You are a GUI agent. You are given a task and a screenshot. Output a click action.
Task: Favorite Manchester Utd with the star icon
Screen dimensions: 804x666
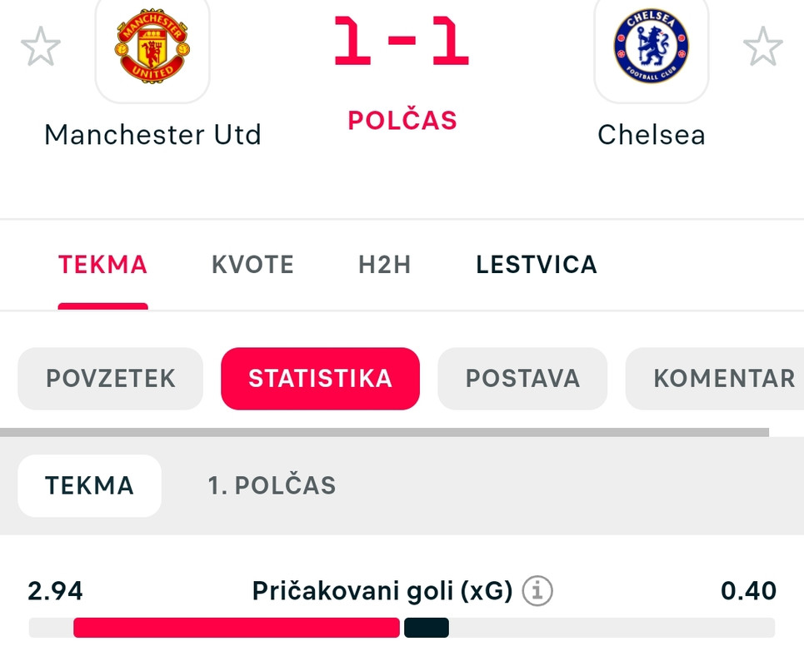pos(41,47)
